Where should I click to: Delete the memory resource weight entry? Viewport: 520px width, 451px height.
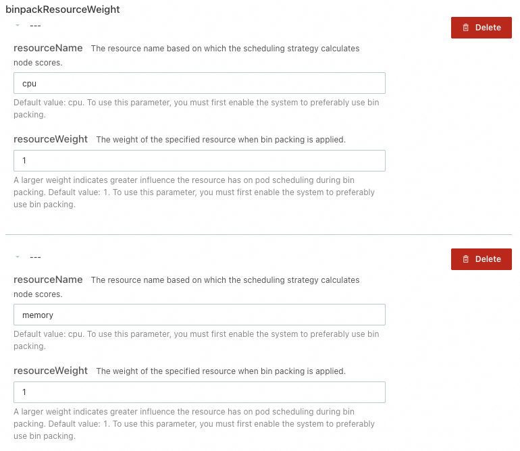coord(482,259)
